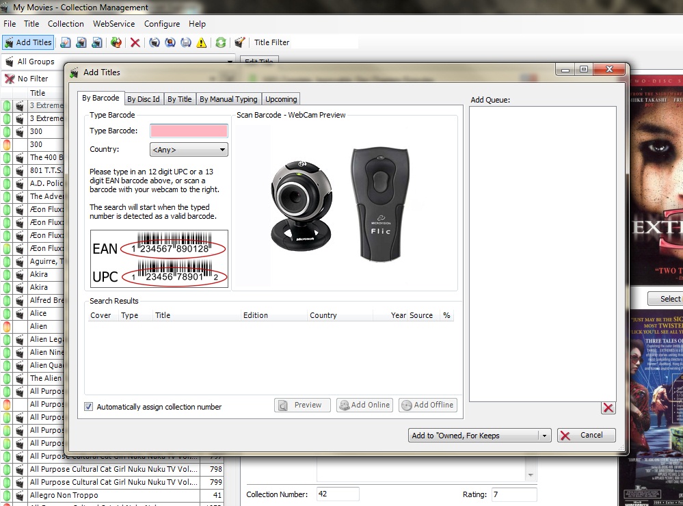This screenshot has height=506, width=683.
Task: Click the clapperboard icon beside Title Filter
Action: (x=240, y=42)
